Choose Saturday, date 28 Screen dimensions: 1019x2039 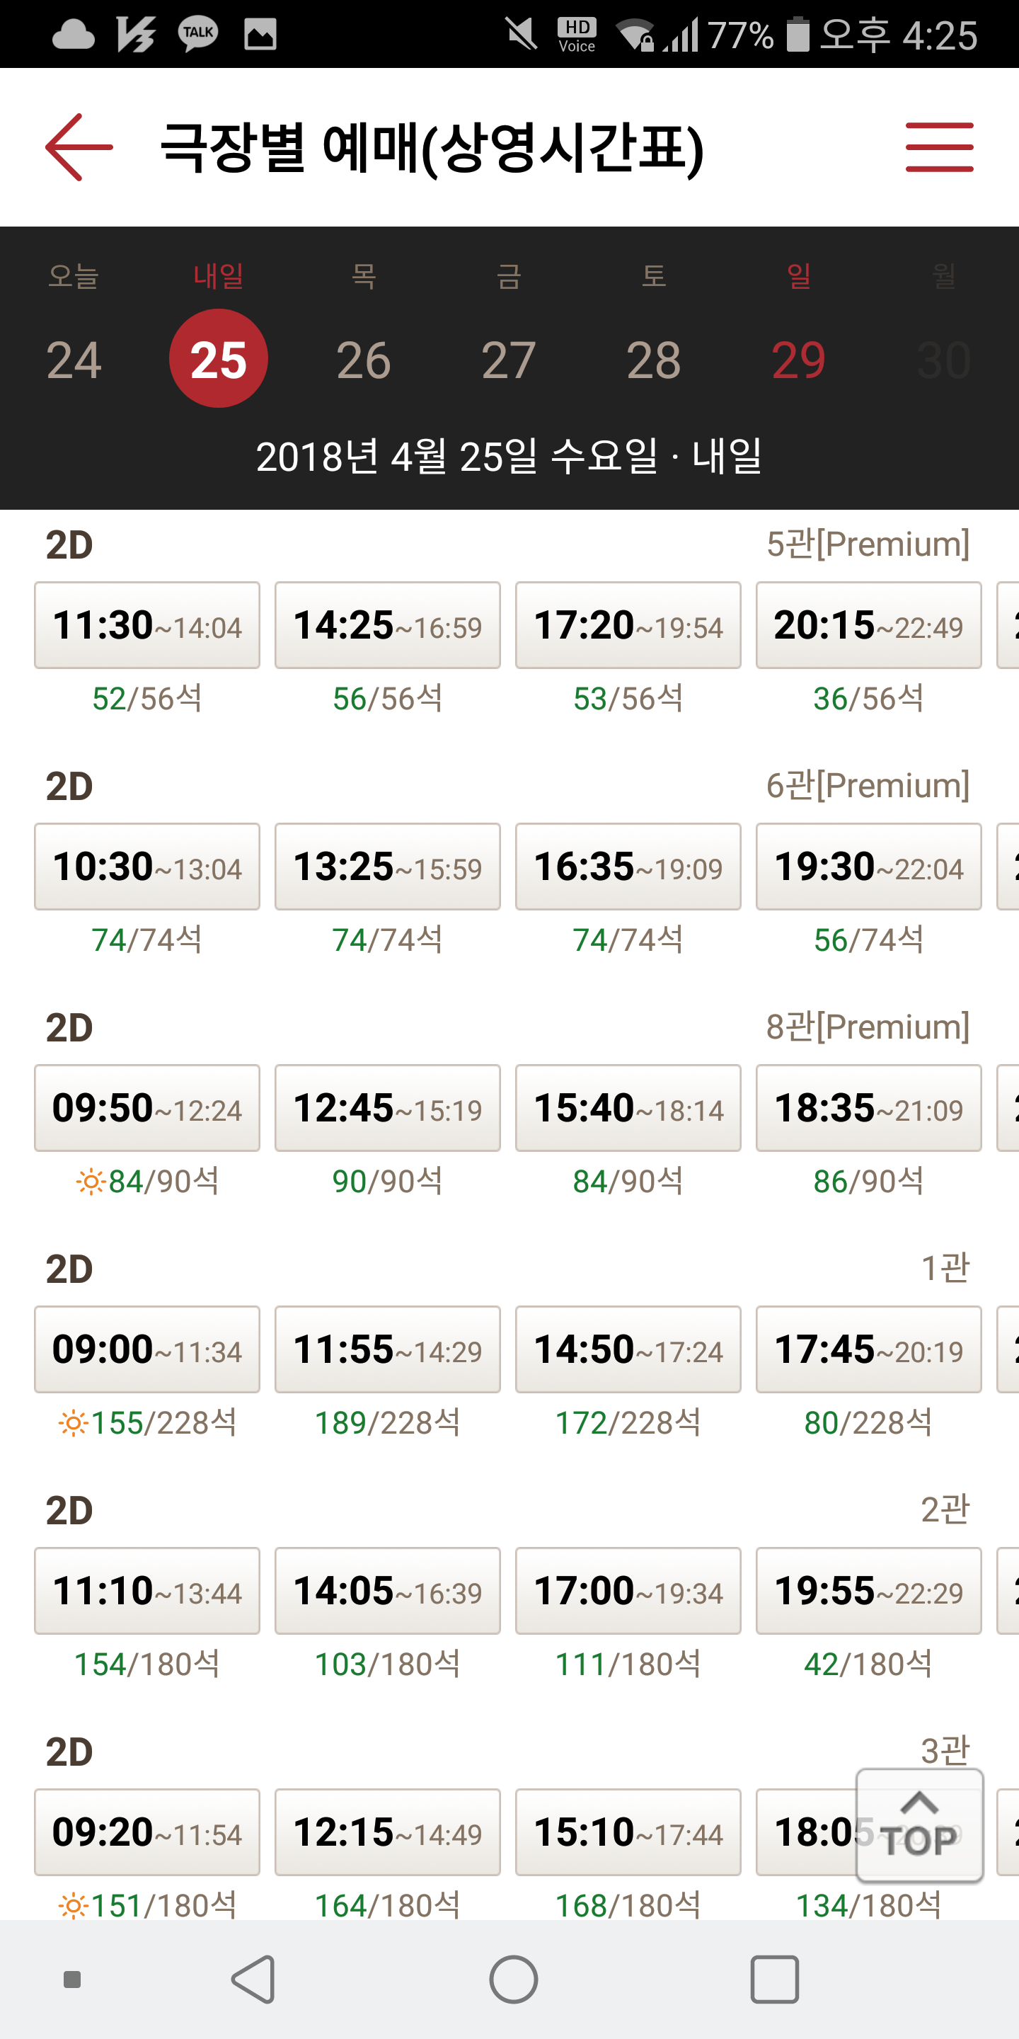click(x=653, y=360)
